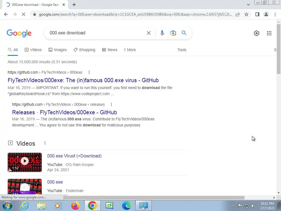
Task: Click Chrome taskbar button
Action: 92,206
